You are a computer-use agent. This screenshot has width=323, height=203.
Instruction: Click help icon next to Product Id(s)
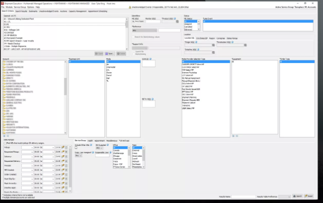click(175, 19)
